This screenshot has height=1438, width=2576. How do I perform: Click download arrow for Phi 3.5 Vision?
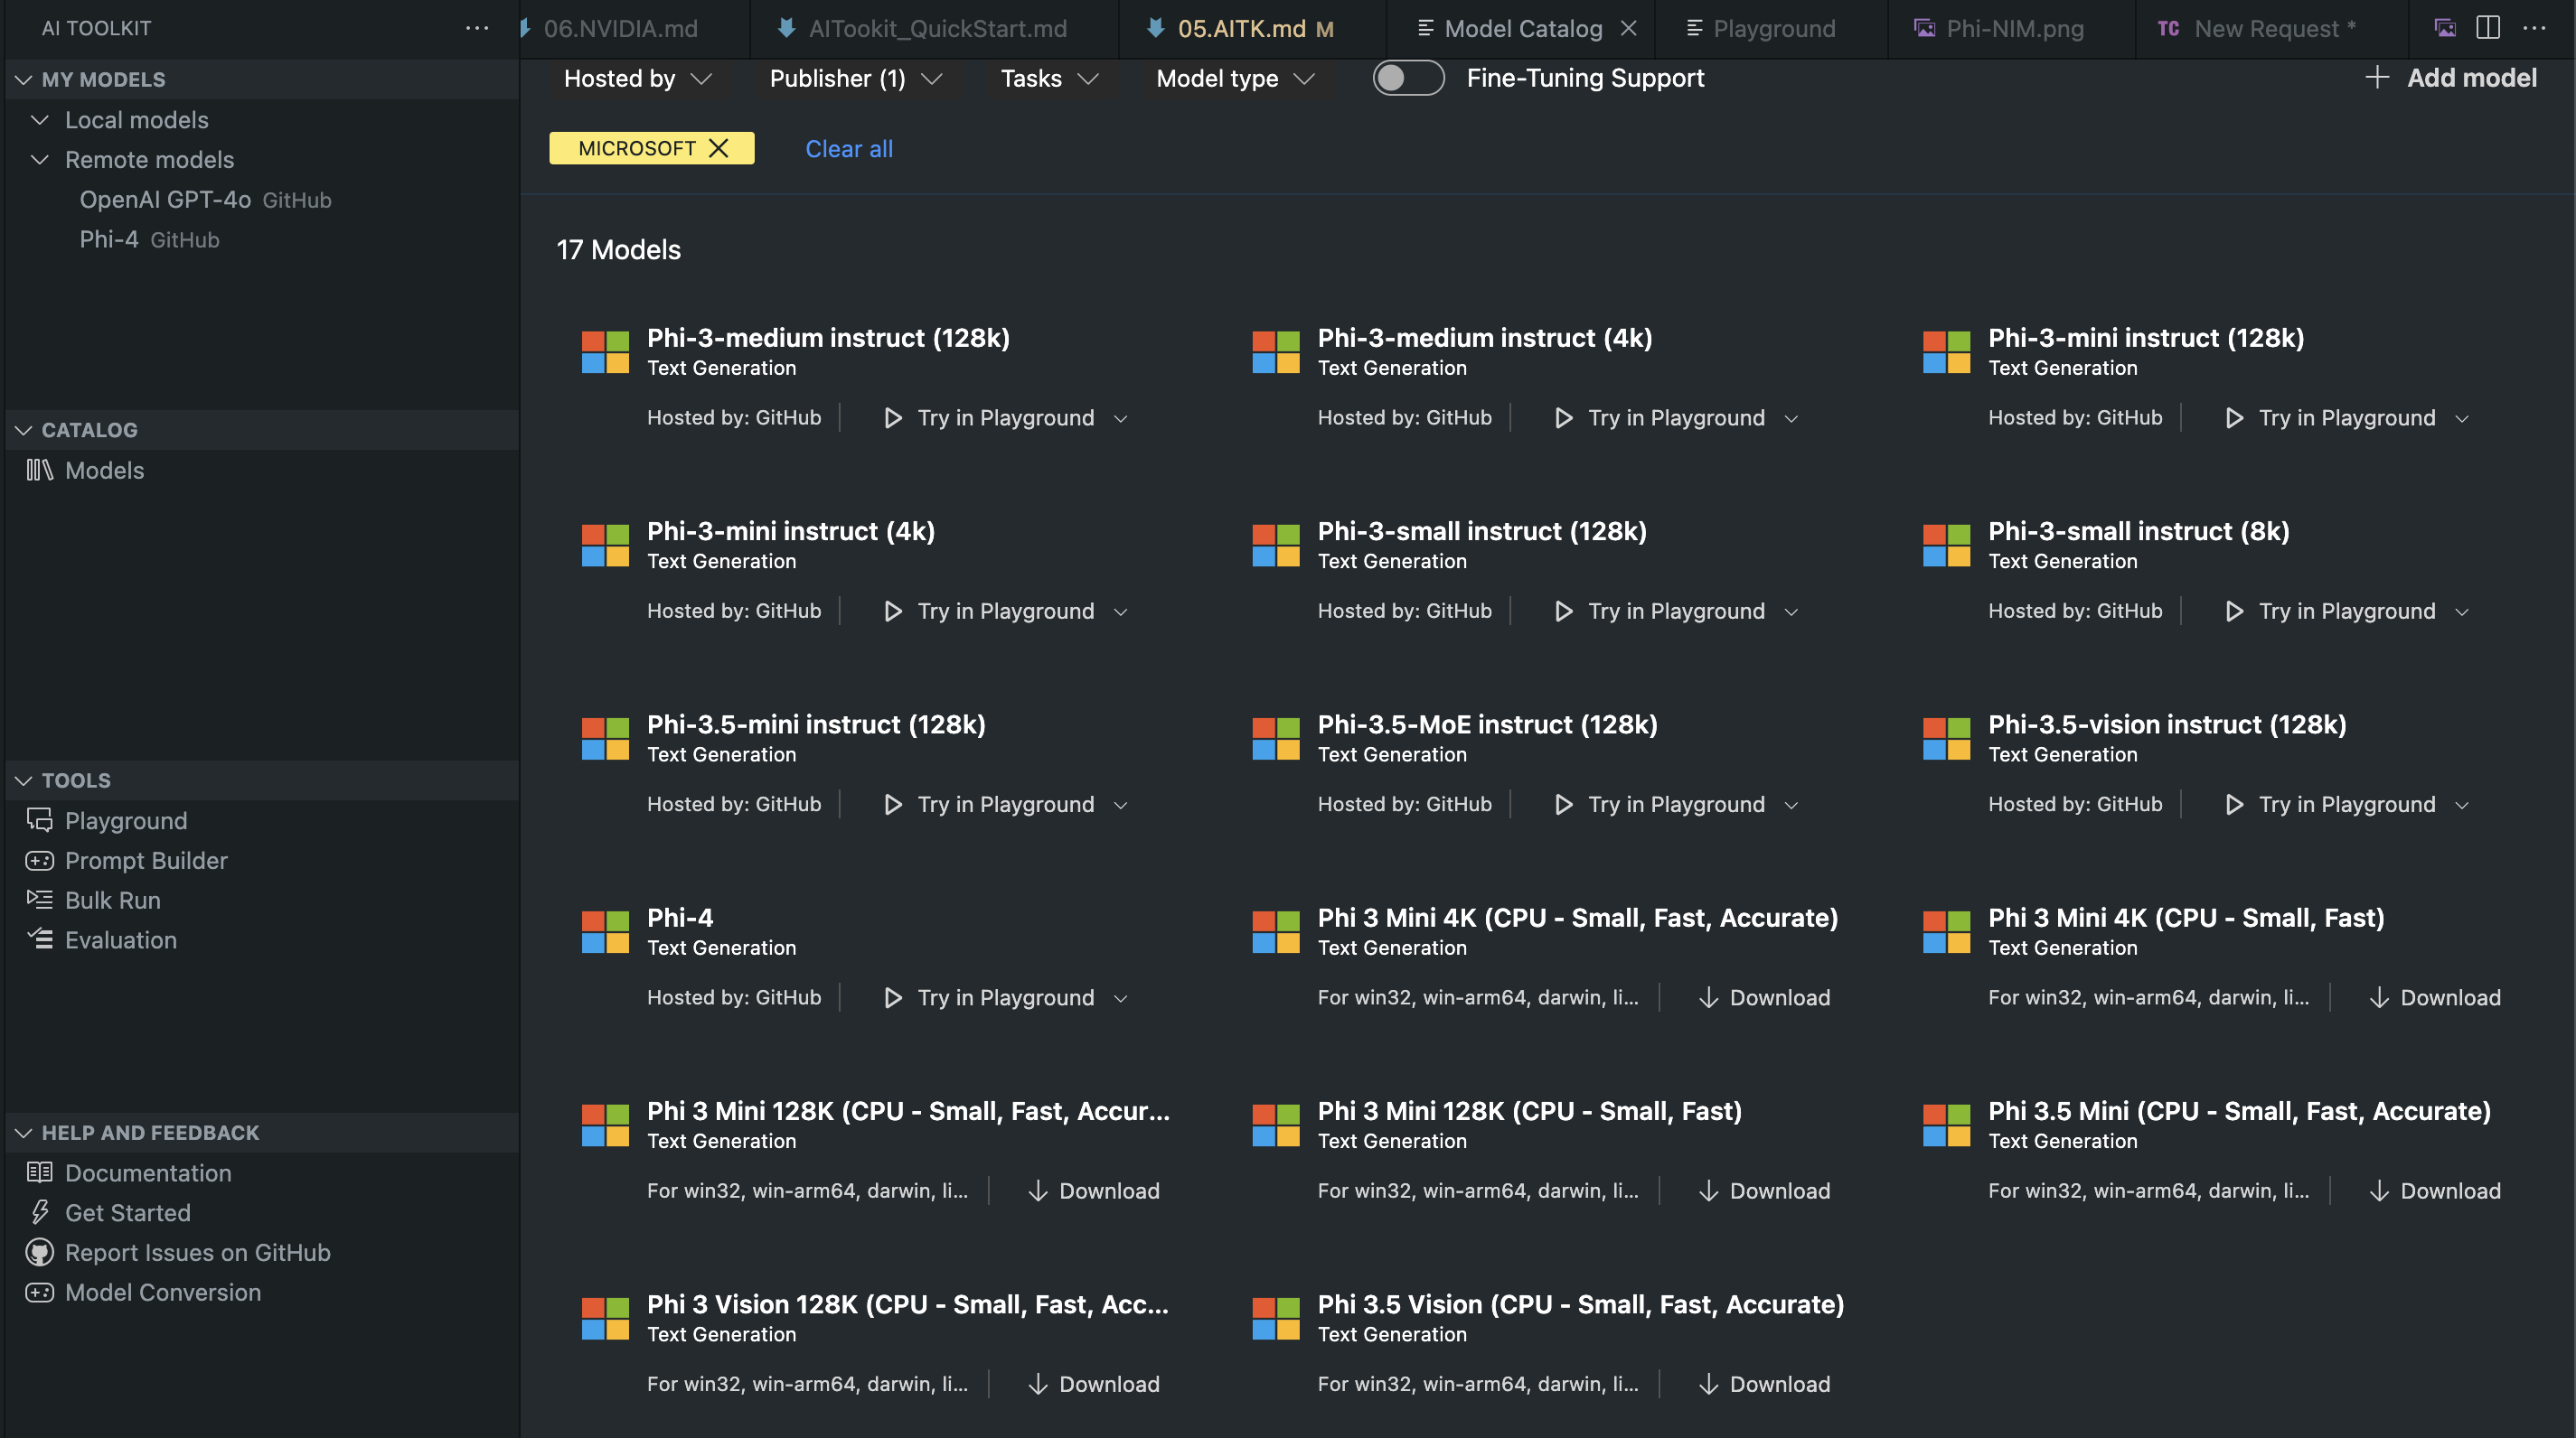click(1708, 1384)
